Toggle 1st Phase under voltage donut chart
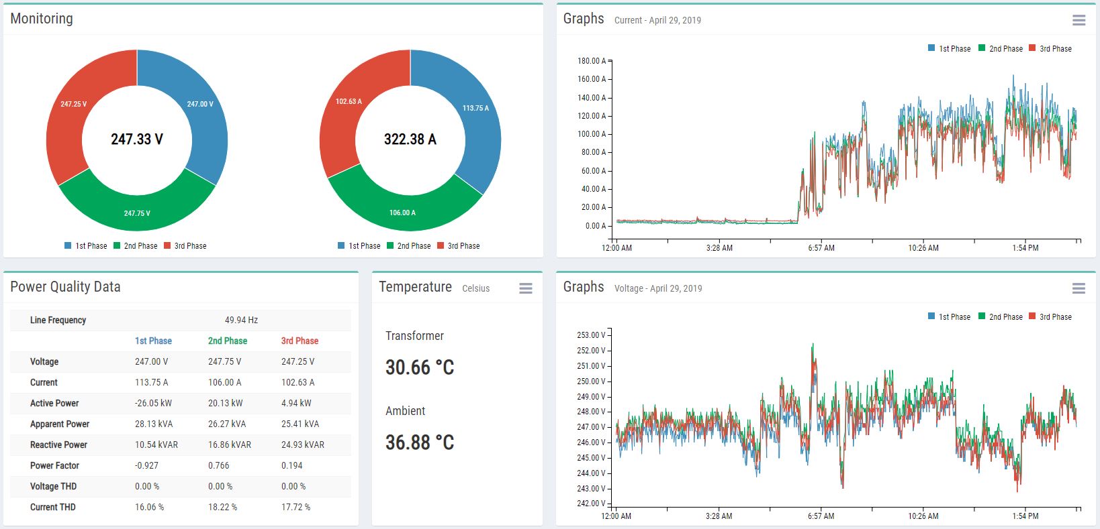Viewport: 1100px width, 529px height. [85, 246]
